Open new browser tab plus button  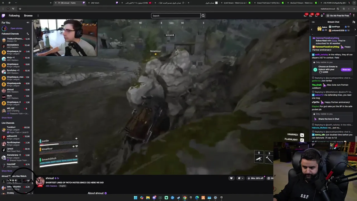pos(51,3)
